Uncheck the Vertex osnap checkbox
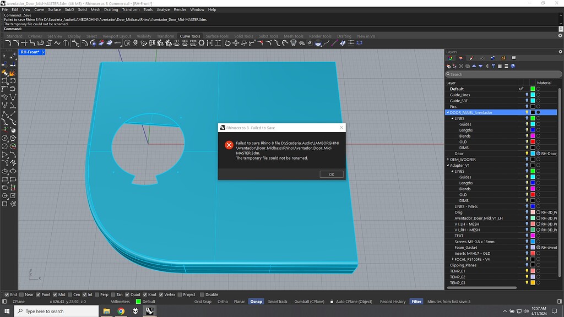Viewport: 564px width, 317px height. [x=160, y=294]
